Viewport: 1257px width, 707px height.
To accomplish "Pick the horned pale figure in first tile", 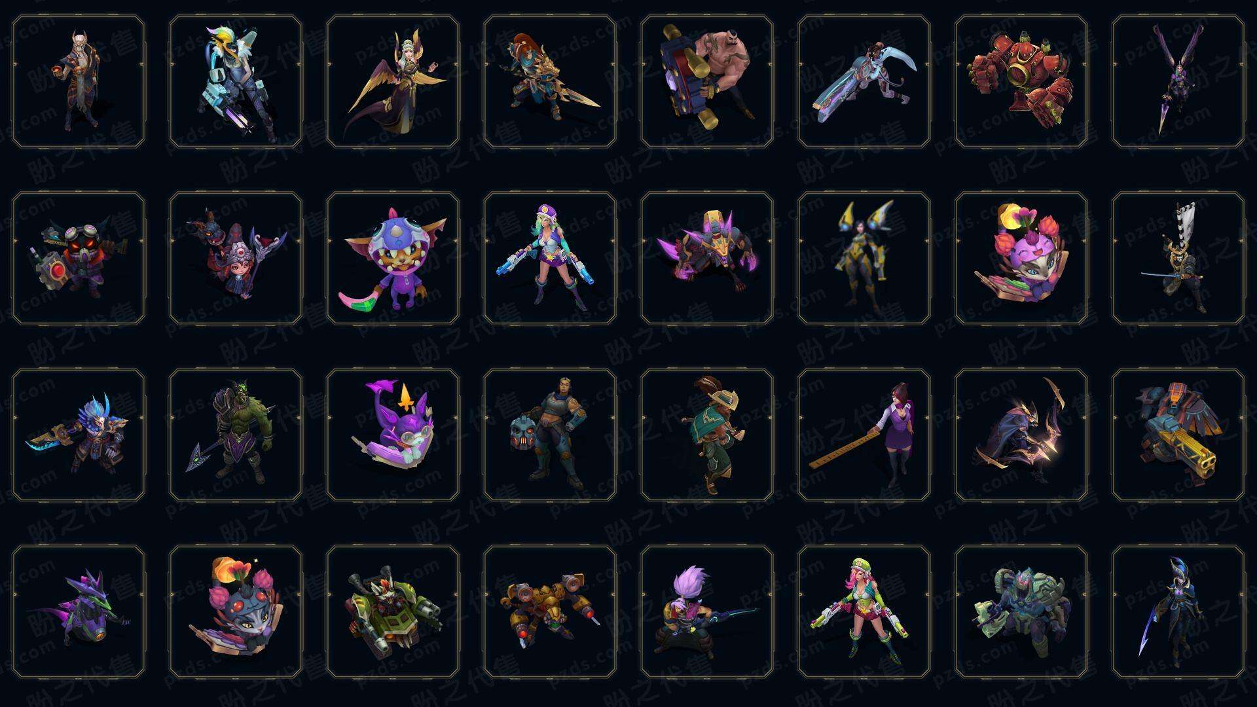I will (79, 81).
